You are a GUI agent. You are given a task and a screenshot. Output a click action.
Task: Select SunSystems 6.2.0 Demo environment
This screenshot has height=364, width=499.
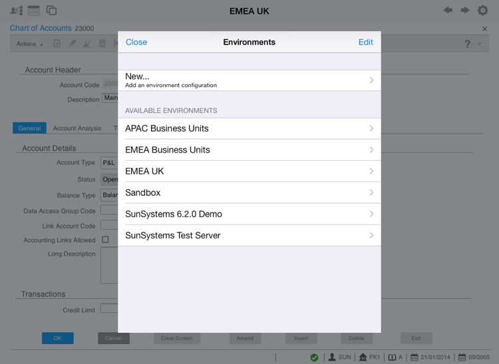point(249,214)
